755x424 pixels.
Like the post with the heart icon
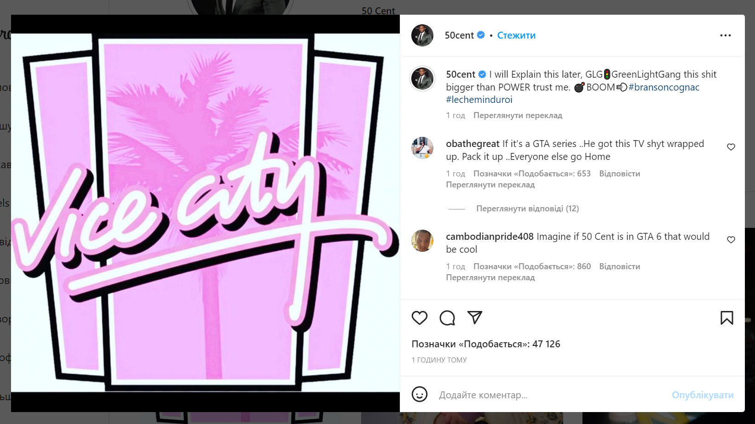pyautogui.click(x=419, y=318)
